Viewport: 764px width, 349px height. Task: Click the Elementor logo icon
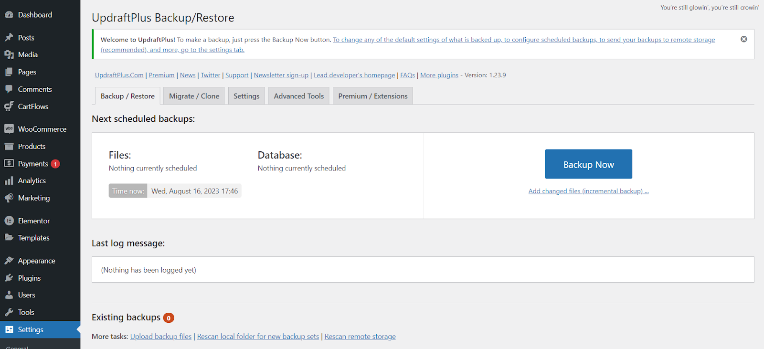pyautogui.click(x=9, y=221)
